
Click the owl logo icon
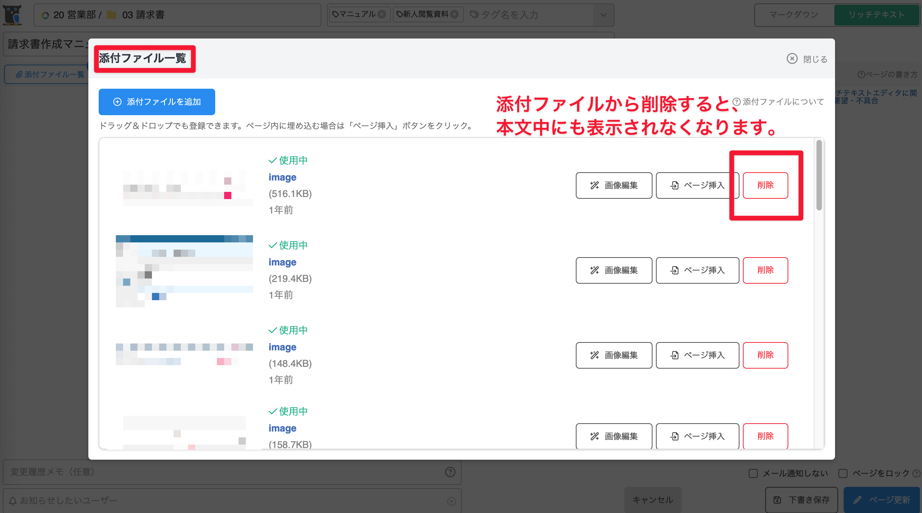[x=13, y=15]
